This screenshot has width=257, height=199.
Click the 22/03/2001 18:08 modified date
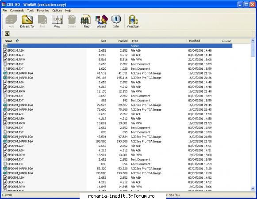tap(200, 60)
